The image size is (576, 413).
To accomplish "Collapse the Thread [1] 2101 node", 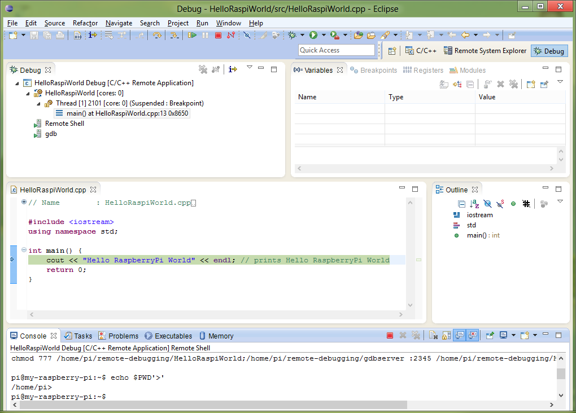I will (x=38, y=104).
